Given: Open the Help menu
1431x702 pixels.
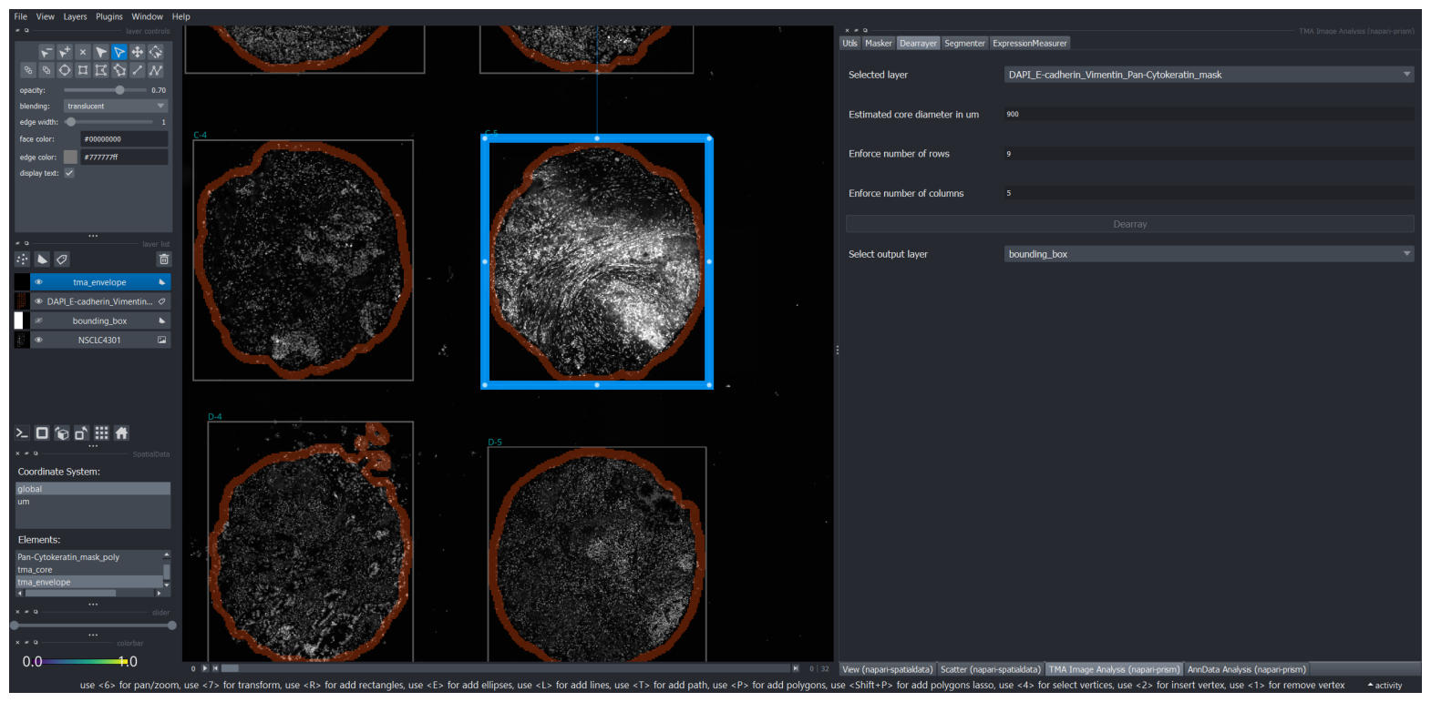Looking at the screenshot, I should [181, 16].
